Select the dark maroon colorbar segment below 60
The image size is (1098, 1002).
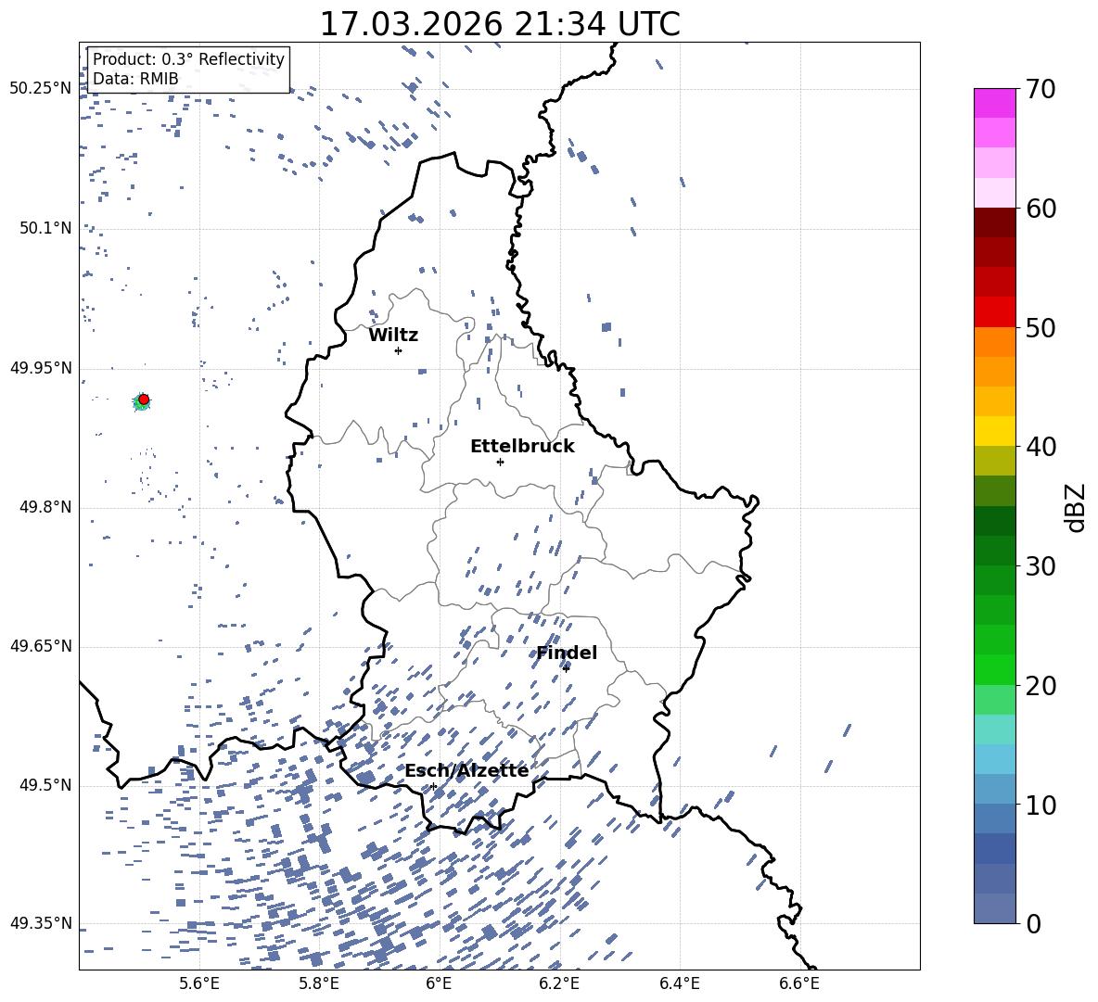(994, 222)
